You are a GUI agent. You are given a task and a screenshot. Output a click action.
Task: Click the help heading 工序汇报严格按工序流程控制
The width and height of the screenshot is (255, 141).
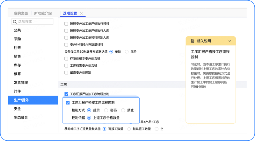click(x=210, y=54)
